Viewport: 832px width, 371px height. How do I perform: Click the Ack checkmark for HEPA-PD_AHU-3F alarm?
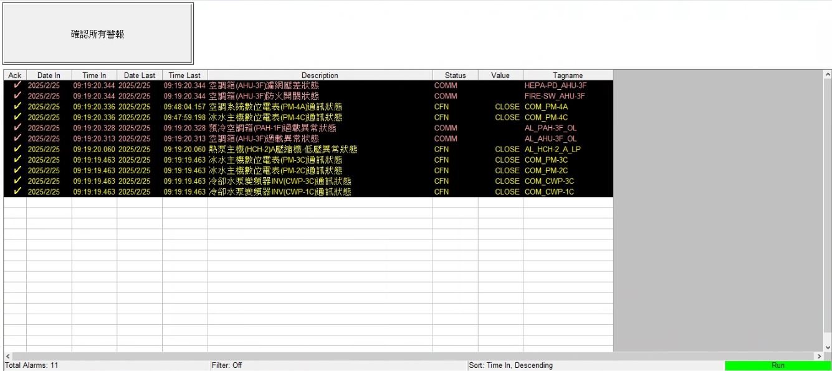pos(17,85)
